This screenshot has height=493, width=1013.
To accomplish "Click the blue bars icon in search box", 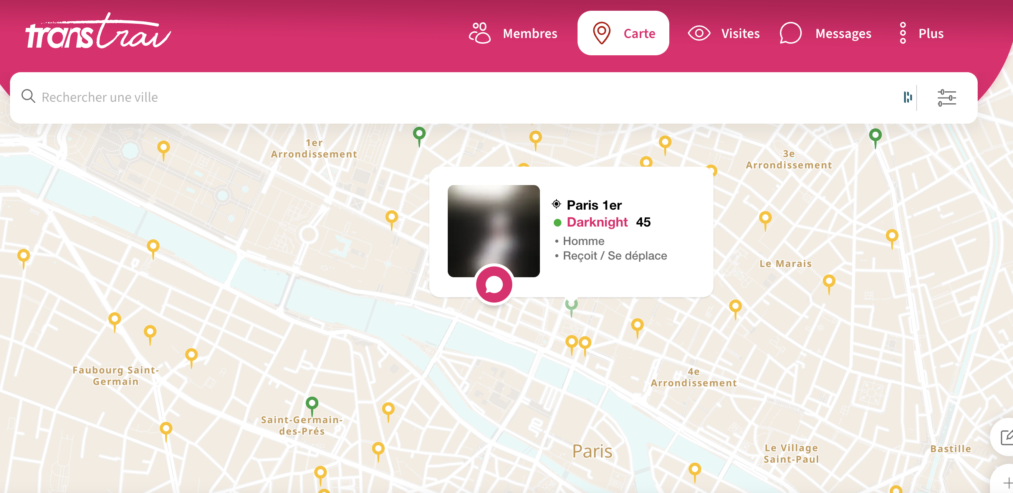I will [907, 97].
